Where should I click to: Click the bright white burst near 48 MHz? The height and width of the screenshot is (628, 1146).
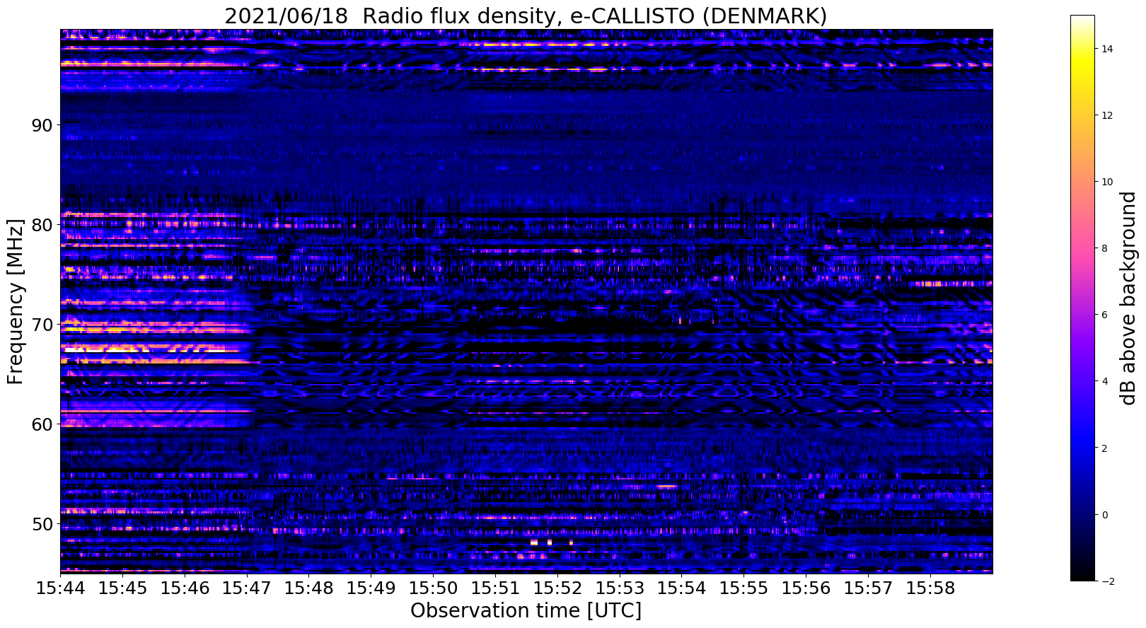point(534,542)
